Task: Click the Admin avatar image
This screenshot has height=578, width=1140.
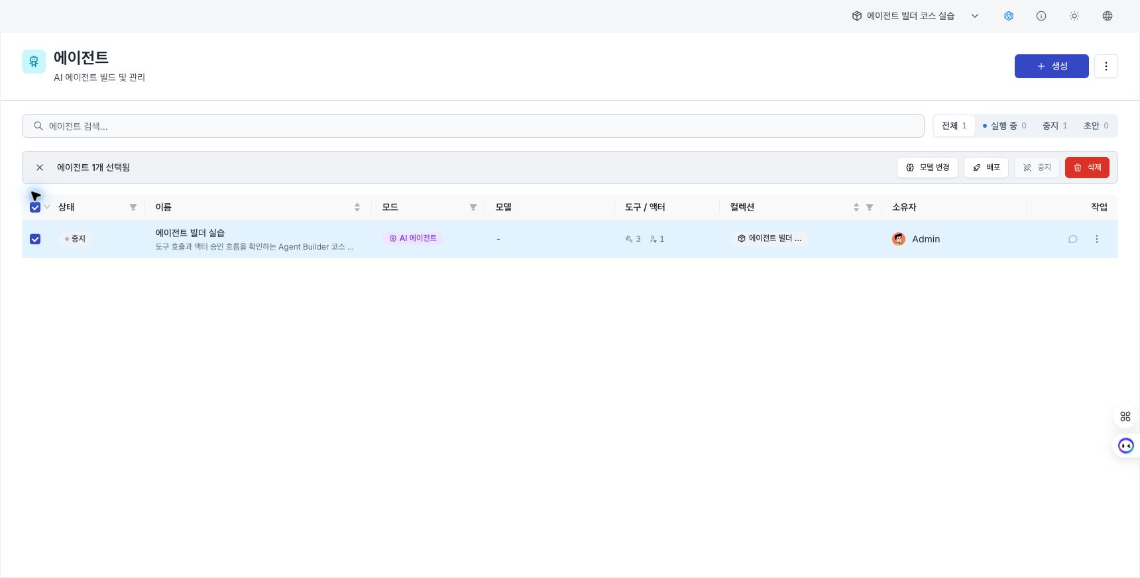Action: [899, 239]
